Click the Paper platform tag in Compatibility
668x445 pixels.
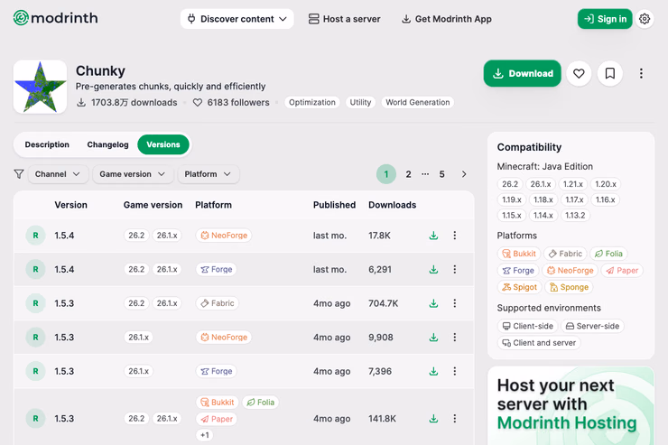(x=622, y=271)
